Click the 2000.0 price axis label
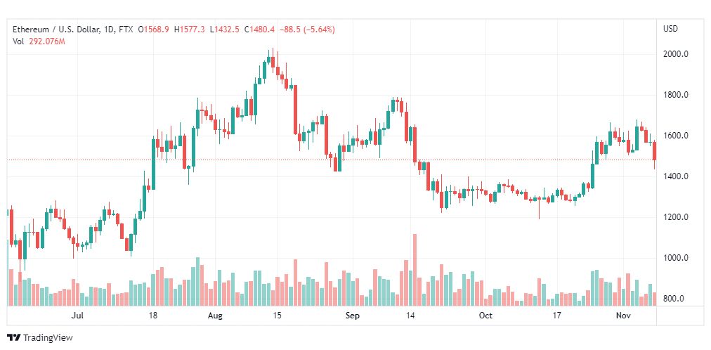Viewport: 711px width, 350px height. coord(675,54)
